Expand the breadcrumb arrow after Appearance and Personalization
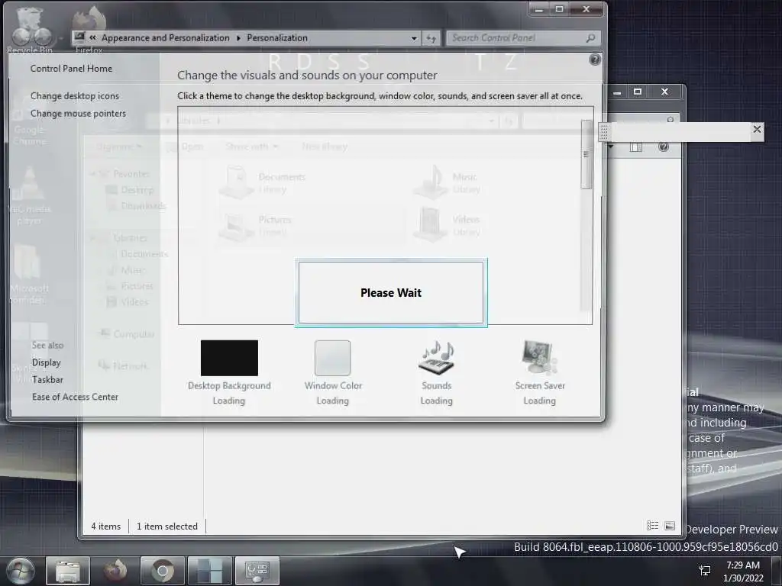Viewport: 782px width, 586px height. (x=238, y=38)
